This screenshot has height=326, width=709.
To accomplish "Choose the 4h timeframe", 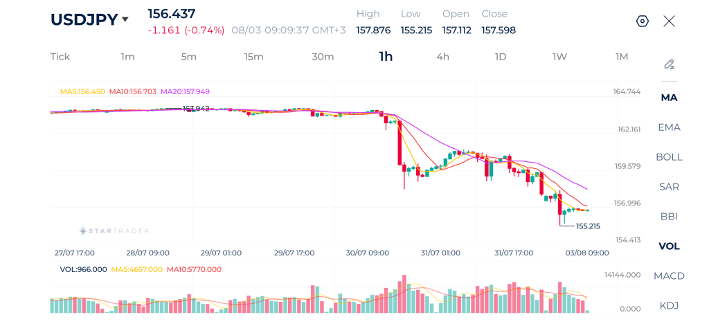I will click(442, 57).
